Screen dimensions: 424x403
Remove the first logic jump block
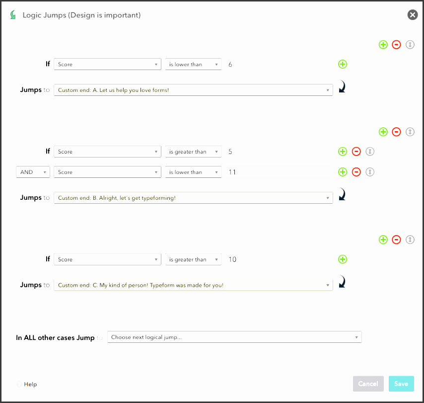coord(396,45)
